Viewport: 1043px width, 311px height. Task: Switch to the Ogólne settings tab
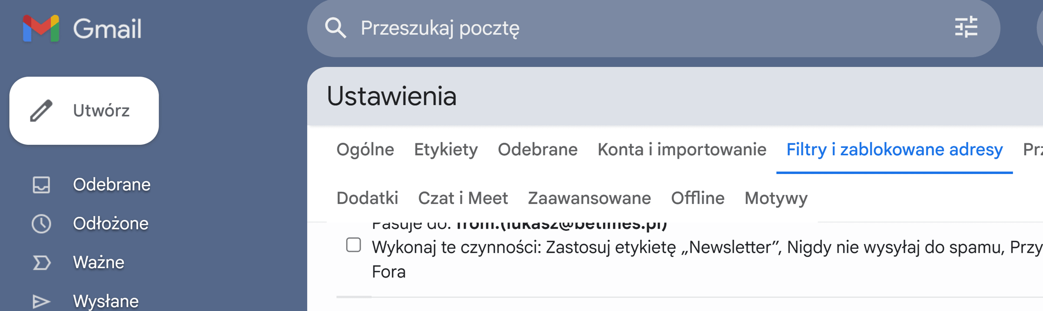[365, 149]
